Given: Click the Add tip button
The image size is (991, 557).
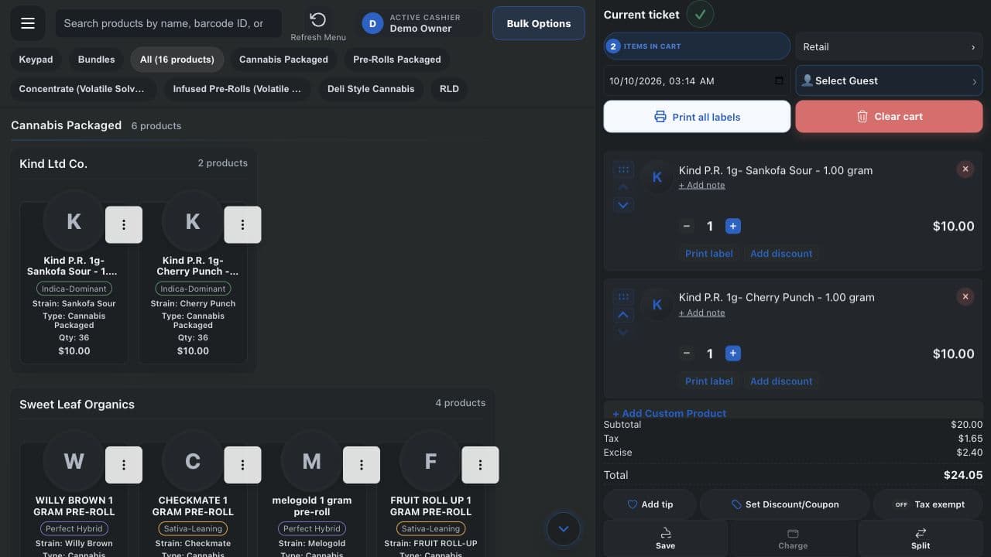Looking at the screenshot, I should click(650, 504).
